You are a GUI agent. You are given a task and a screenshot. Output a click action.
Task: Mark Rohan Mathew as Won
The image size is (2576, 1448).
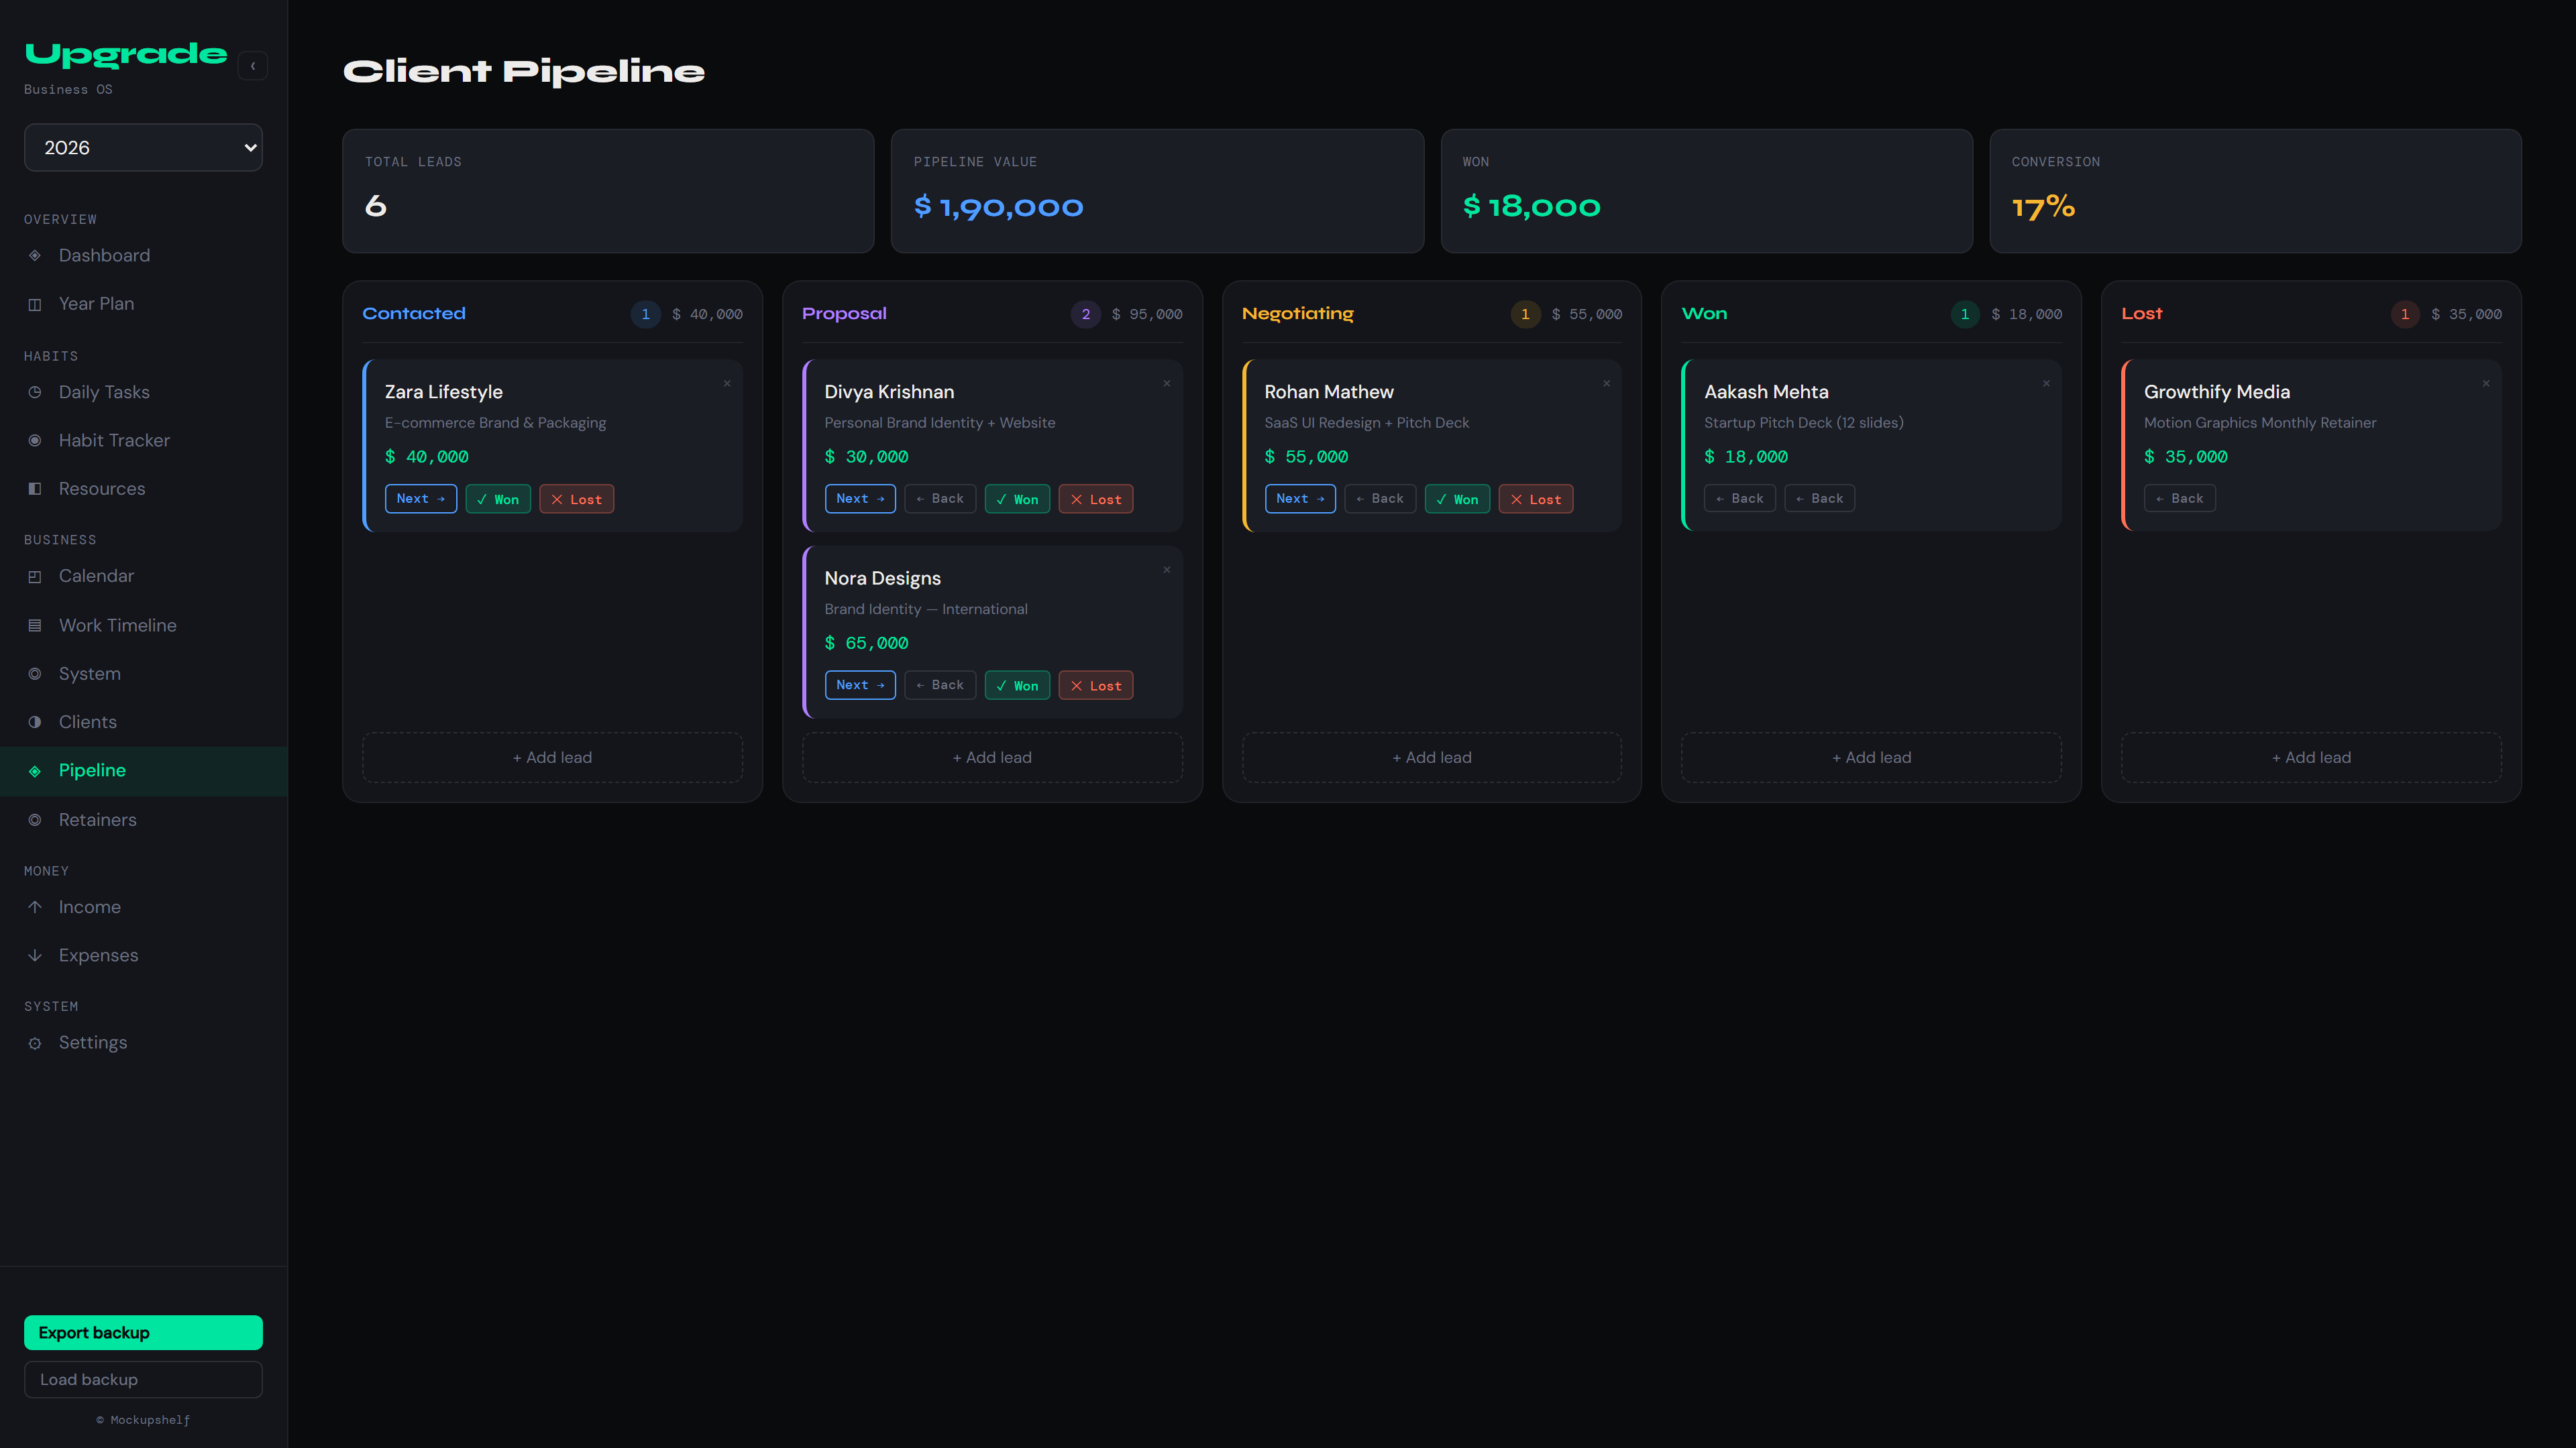(x=1457, y=499)
